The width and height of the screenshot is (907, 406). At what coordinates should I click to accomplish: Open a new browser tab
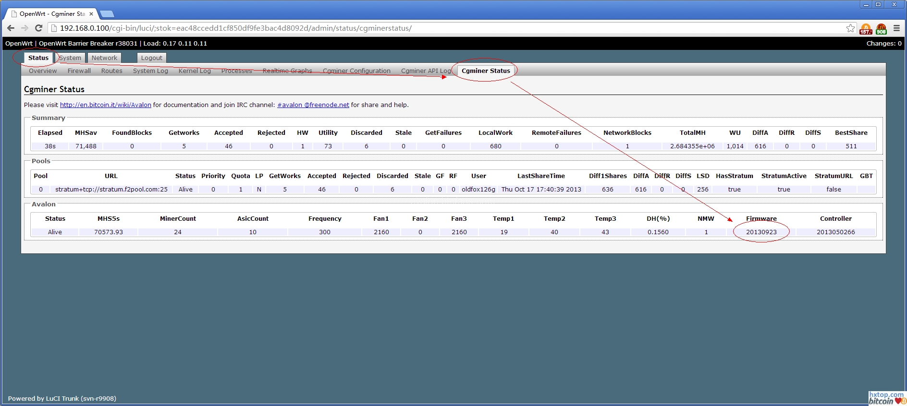[x=107, y=14]
